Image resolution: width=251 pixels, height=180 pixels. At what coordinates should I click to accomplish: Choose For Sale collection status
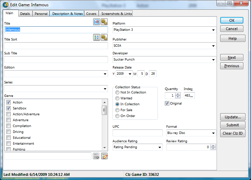tap(117, 110)
